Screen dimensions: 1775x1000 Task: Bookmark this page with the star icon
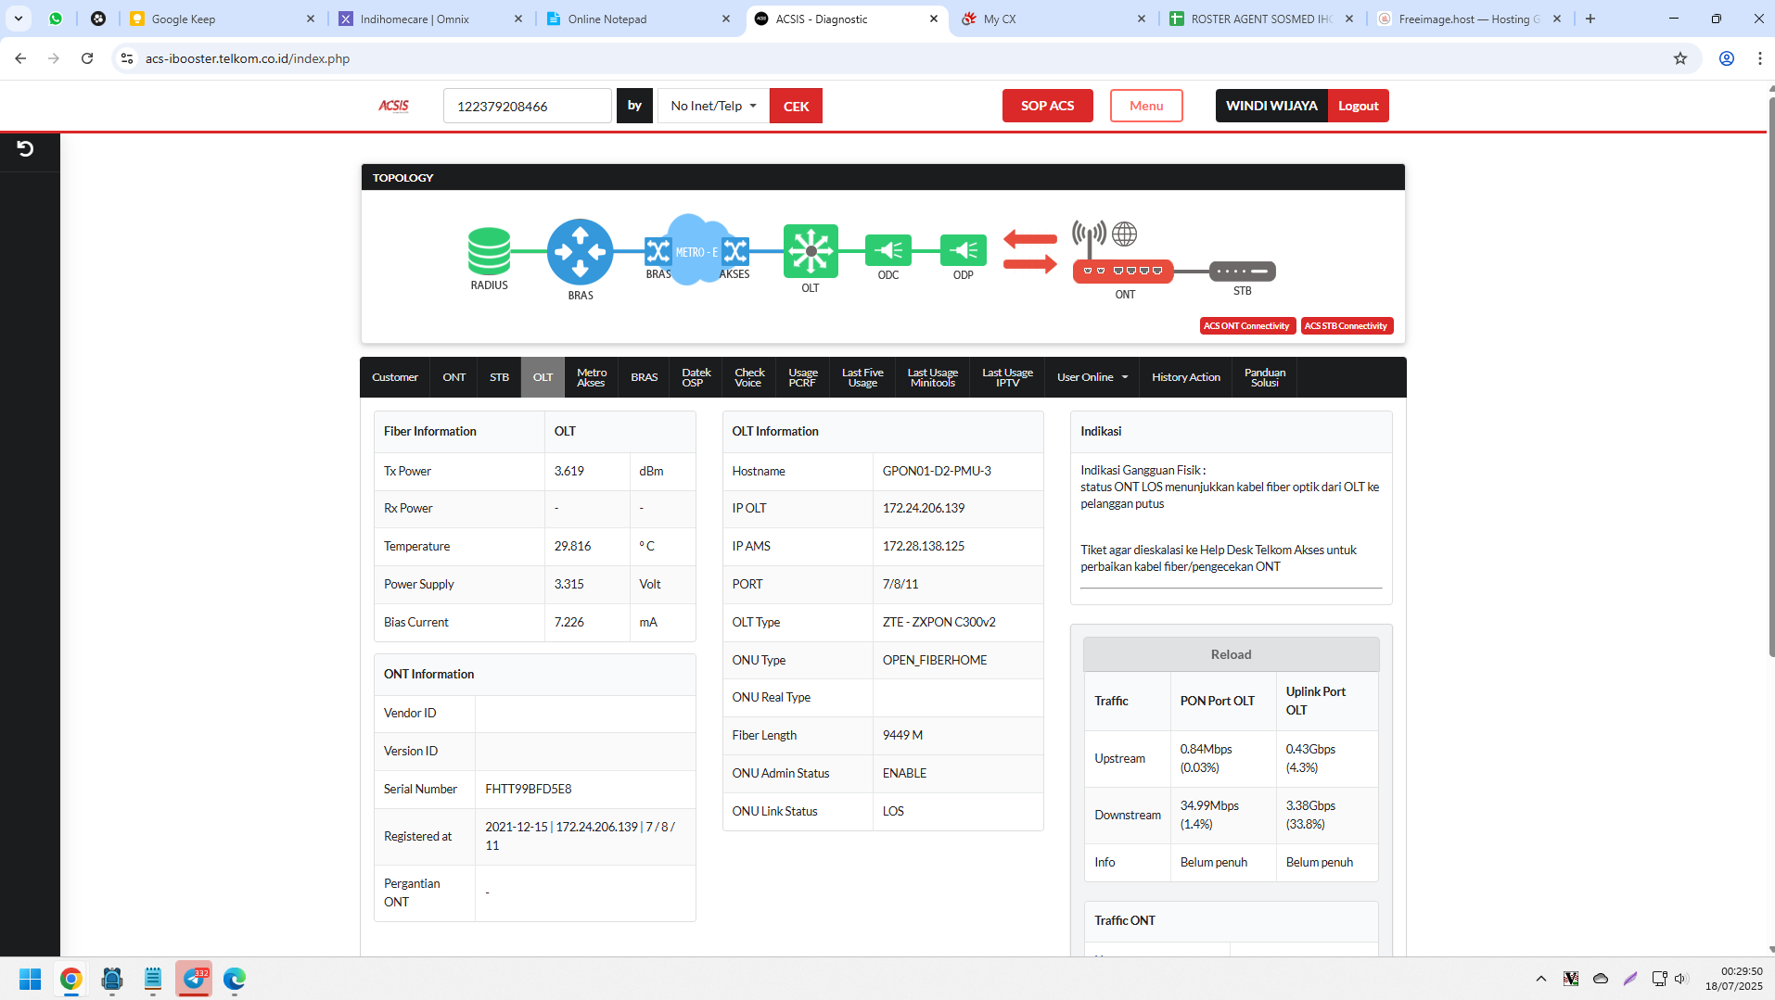click(1680, 58)
